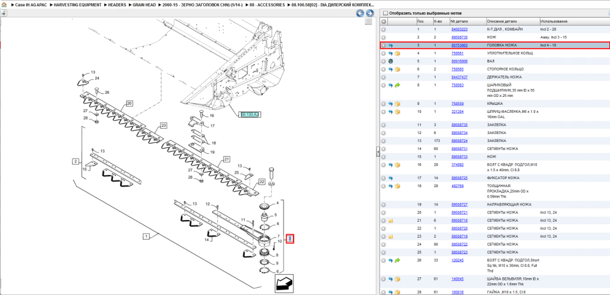
Task: Click box icon in row 16 БОЛТ С КВАДР.
Action: tap(398, 165)
